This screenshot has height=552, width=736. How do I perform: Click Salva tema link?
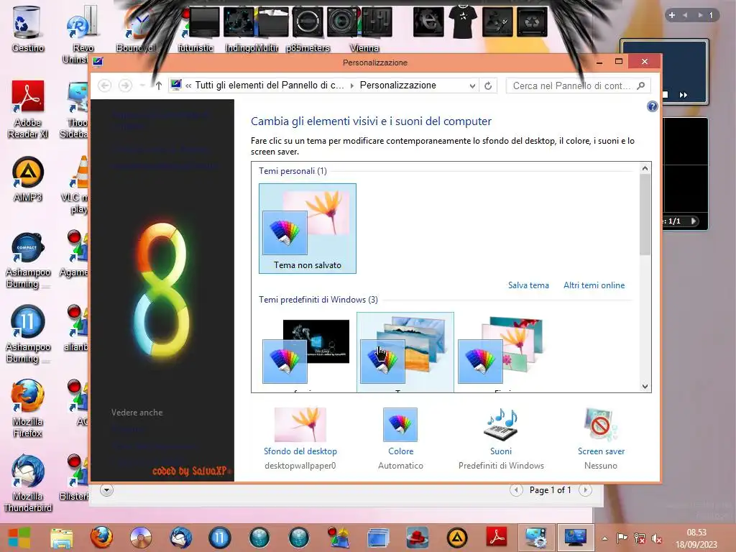[x=528, y=285]
